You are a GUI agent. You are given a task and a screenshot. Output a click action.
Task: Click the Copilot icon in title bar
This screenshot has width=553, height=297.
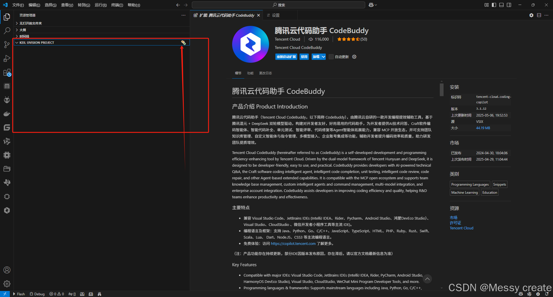click(371, 5)
